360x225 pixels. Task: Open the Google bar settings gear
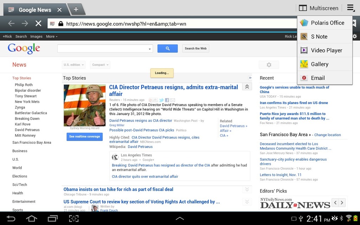(355, 36)
